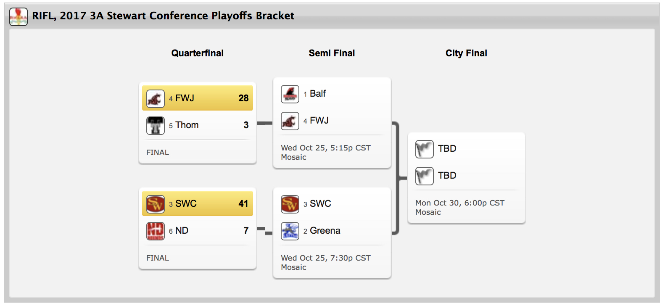Click the Greena team logo
Viewport: 665px width, 306px height.
pos(290,231)
